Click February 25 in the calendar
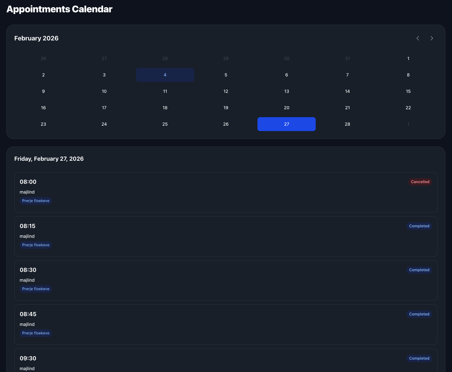The width and height of the screenshot is (452, 372). [x=165, y=124]
